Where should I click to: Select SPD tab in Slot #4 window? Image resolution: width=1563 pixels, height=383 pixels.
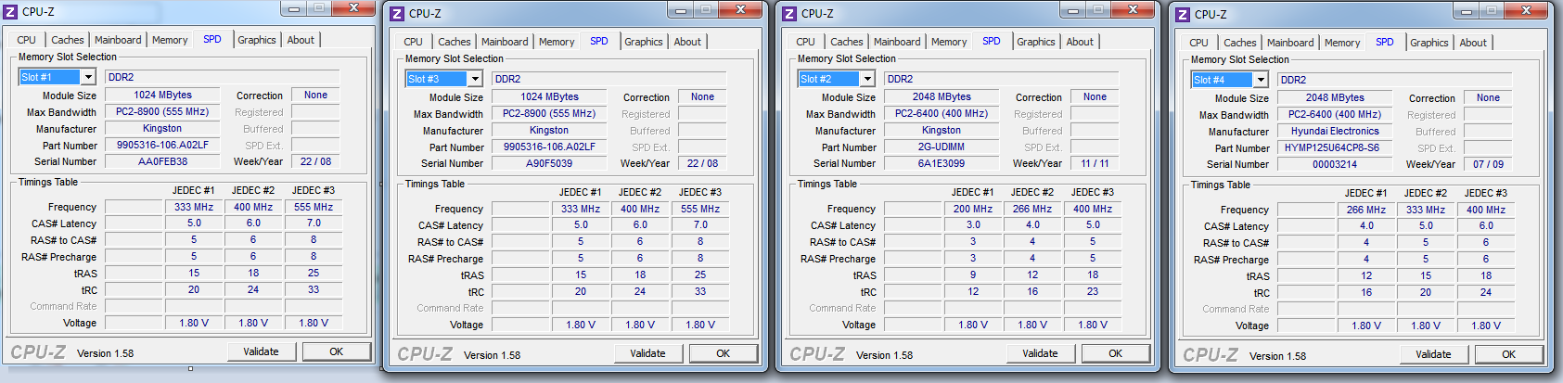click(x=1385, y=42)
